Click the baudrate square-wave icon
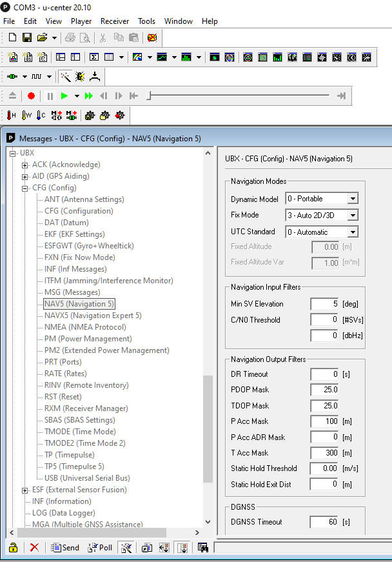Screen dimensions: 392x562 click(37, 76)
